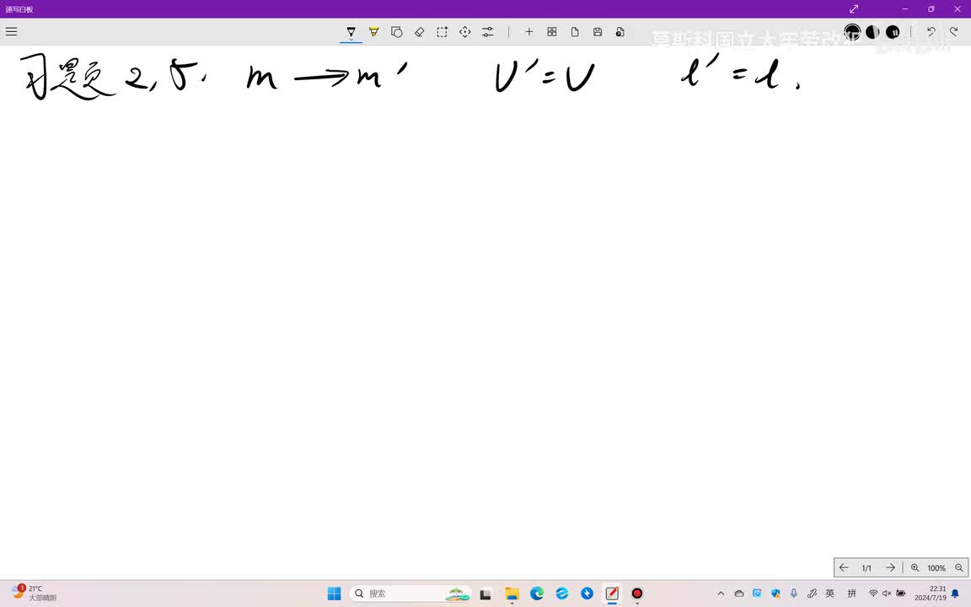
Task: Redo the last undone stroke
Action: pyautogui.click(x=953, y=31)
